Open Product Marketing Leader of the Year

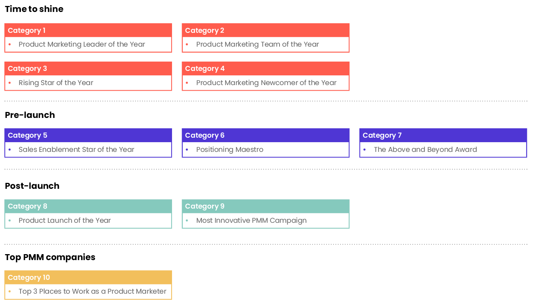point(82,44)
